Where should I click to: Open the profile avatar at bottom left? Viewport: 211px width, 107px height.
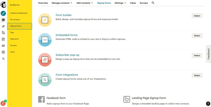point(3,103)
